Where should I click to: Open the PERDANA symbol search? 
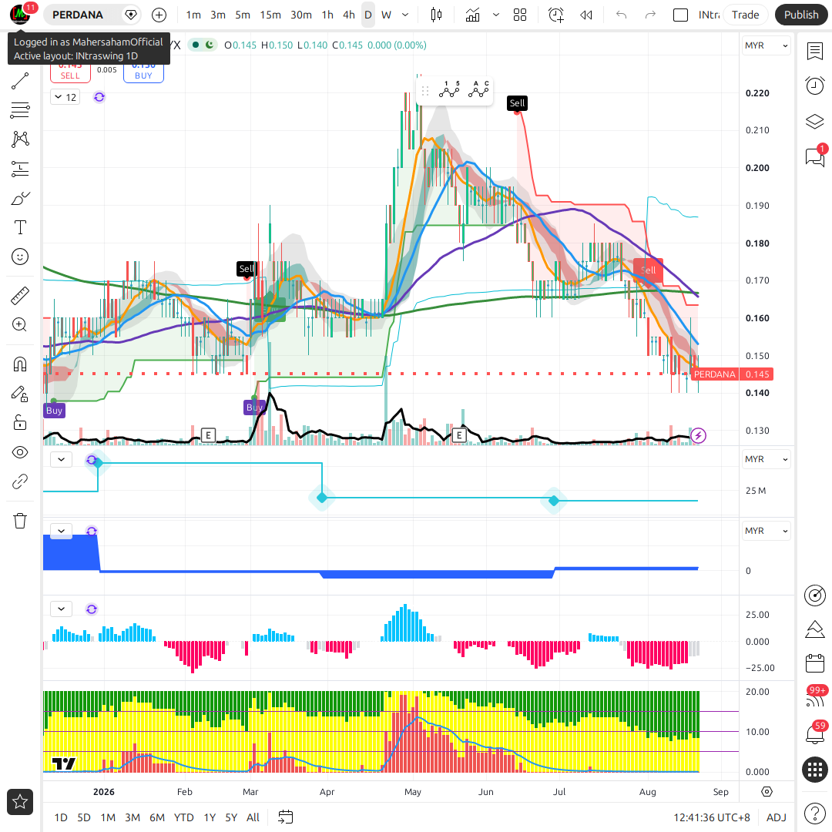(x=78, y=15)
